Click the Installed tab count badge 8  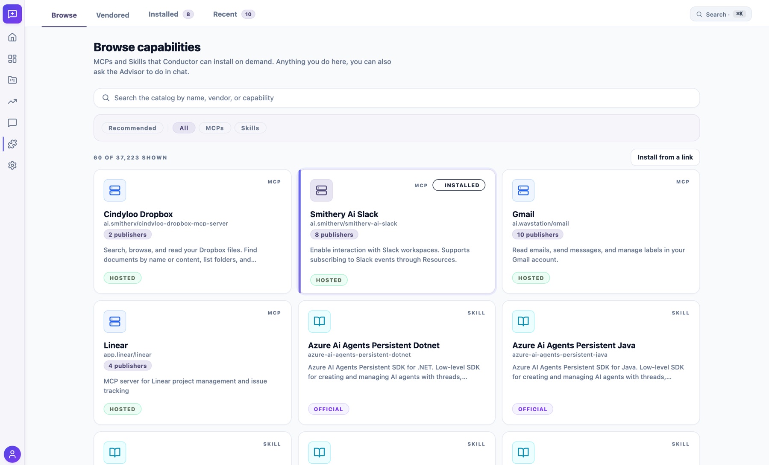(x=188, y=14)
